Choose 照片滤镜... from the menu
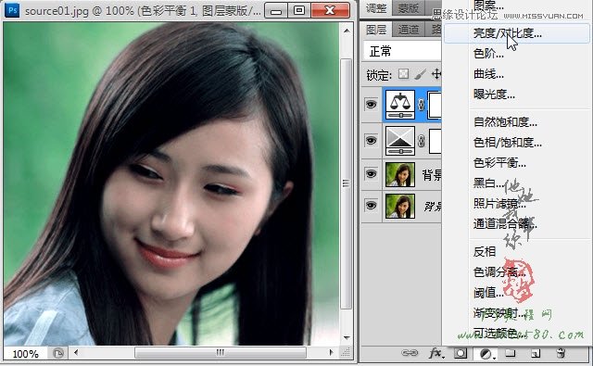 [x=499, y=204]
